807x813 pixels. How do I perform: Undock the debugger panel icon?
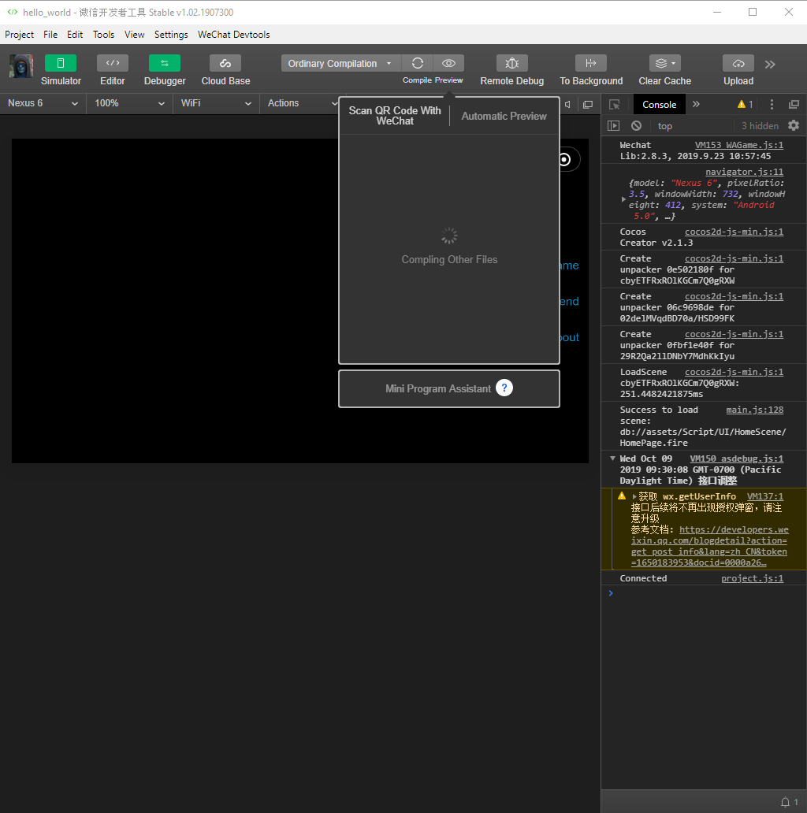click(794, 104)
